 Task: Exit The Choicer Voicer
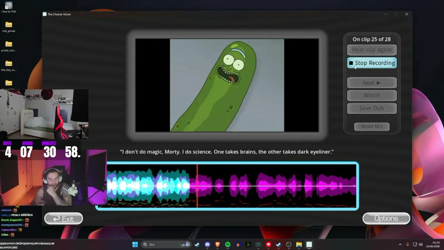pos(63,219)
